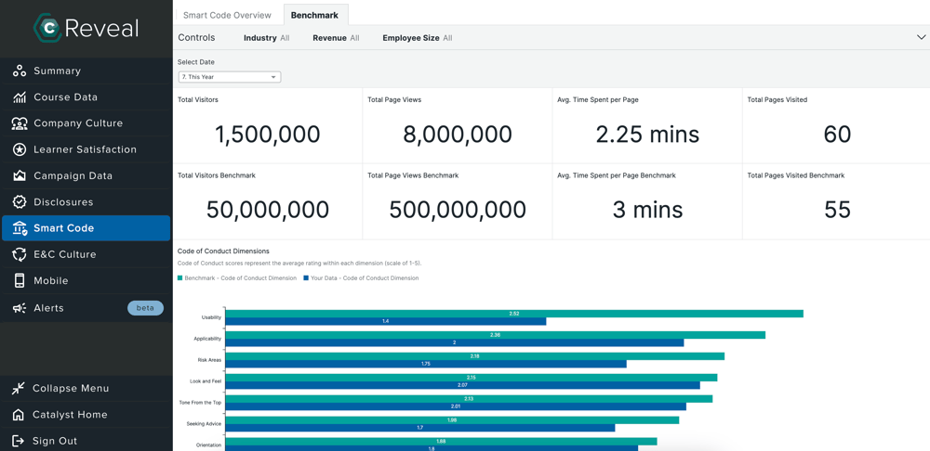Open the Select Date dropdown

[230, 77]
